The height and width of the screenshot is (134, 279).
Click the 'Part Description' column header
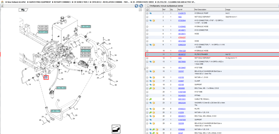tap(210, 9)
